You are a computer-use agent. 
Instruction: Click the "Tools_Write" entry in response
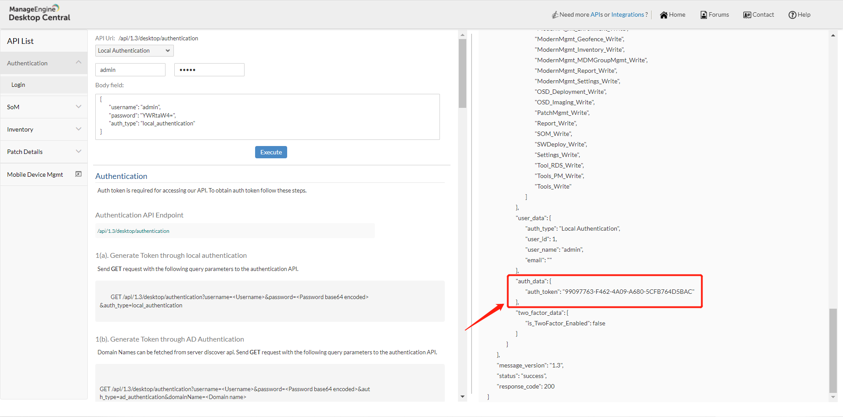click(553, 186)
